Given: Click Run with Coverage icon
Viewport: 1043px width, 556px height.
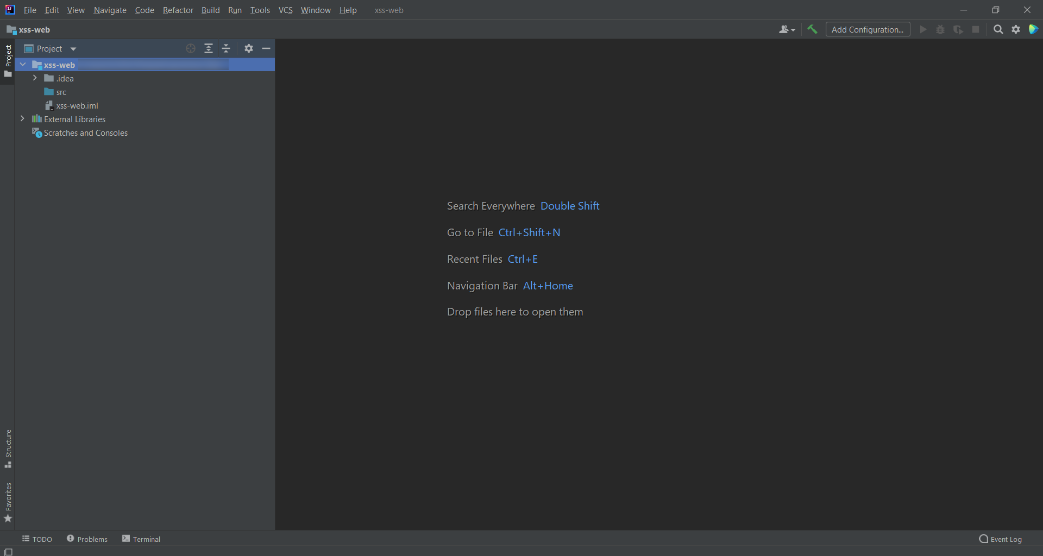Looking at the screenshot, I should tap(958, 29).
